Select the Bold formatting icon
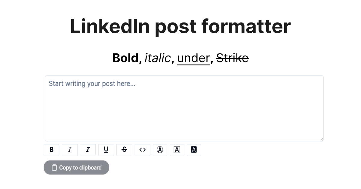This screenshot has height=189, width=361. pyautogui.click(x=51, y=149)
